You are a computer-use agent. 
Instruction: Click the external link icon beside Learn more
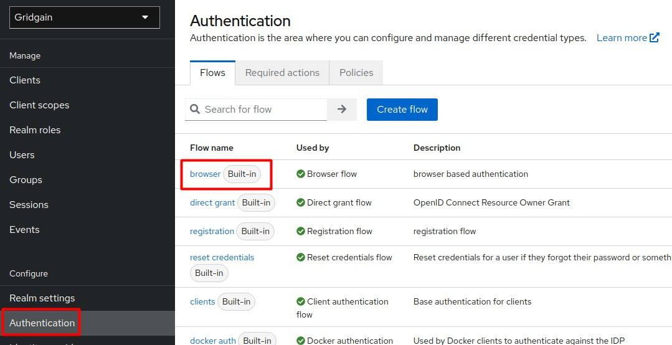click(655, 38)
